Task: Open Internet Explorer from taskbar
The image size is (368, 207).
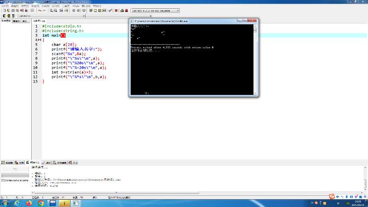Action: [17, 203]
